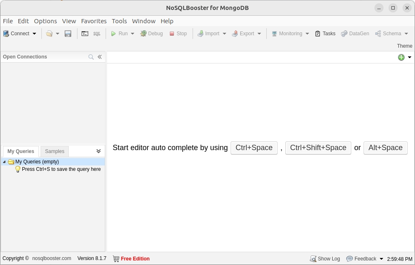
Task: Open the Schema dropdown arrow
Action: click(x=406, y=34)
